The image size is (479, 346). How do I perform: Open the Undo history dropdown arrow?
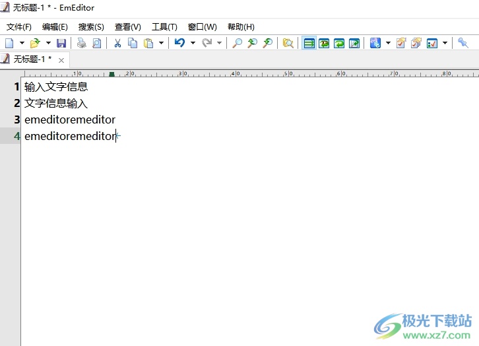click(x=193, y=43)
